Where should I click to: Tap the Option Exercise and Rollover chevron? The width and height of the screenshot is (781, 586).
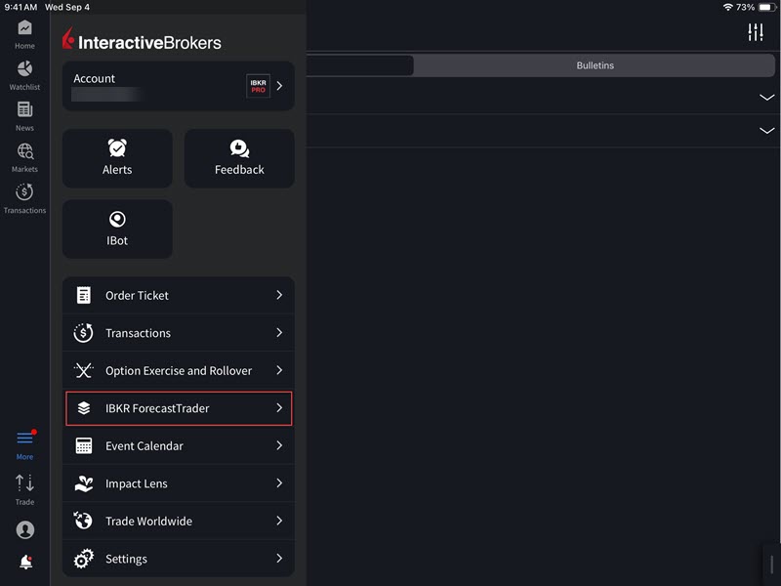tap(279, 370)
